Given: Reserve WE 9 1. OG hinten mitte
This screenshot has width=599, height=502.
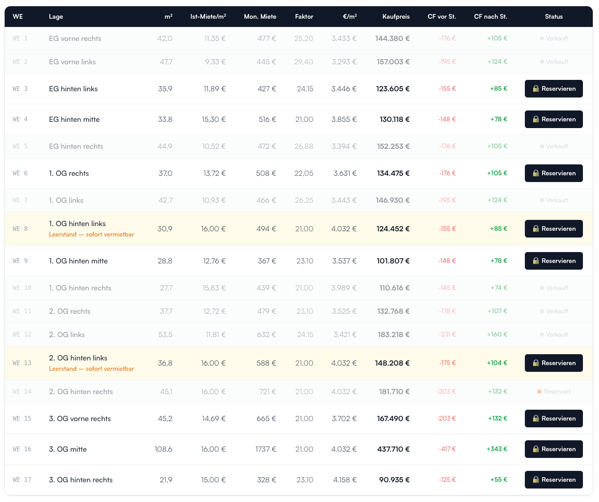Looking at the screenshot, I should click(553, 260).
